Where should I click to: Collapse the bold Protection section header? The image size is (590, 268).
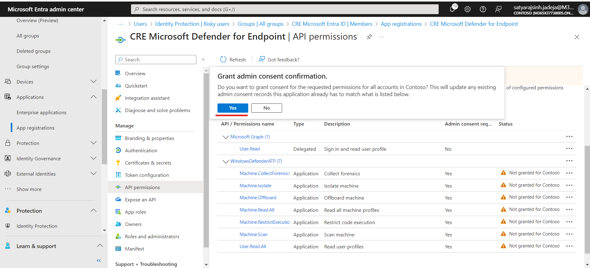tap(94, 210)
